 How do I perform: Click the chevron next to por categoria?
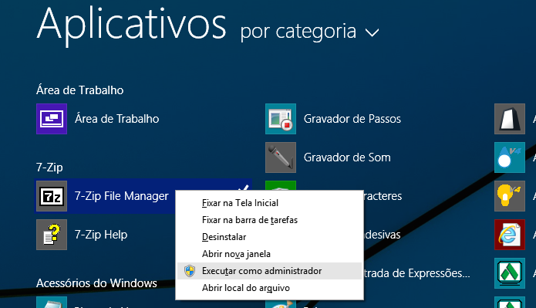pos(372,33)
